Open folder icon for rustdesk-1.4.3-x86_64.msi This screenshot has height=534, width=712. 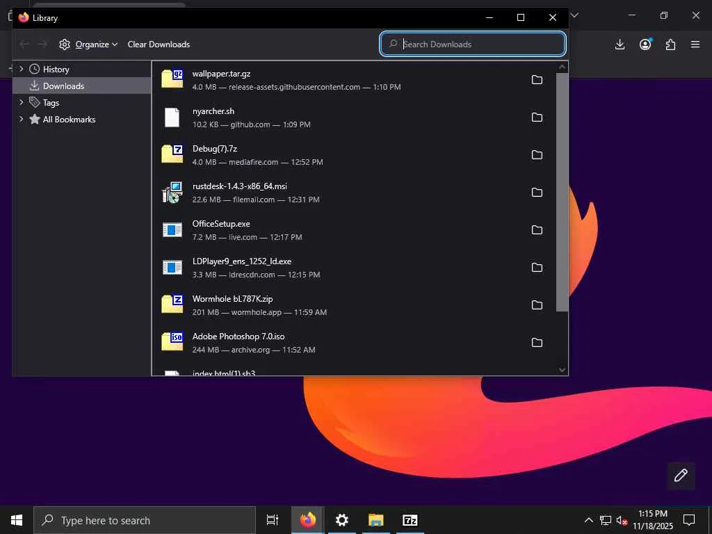[x=537, y=193]
